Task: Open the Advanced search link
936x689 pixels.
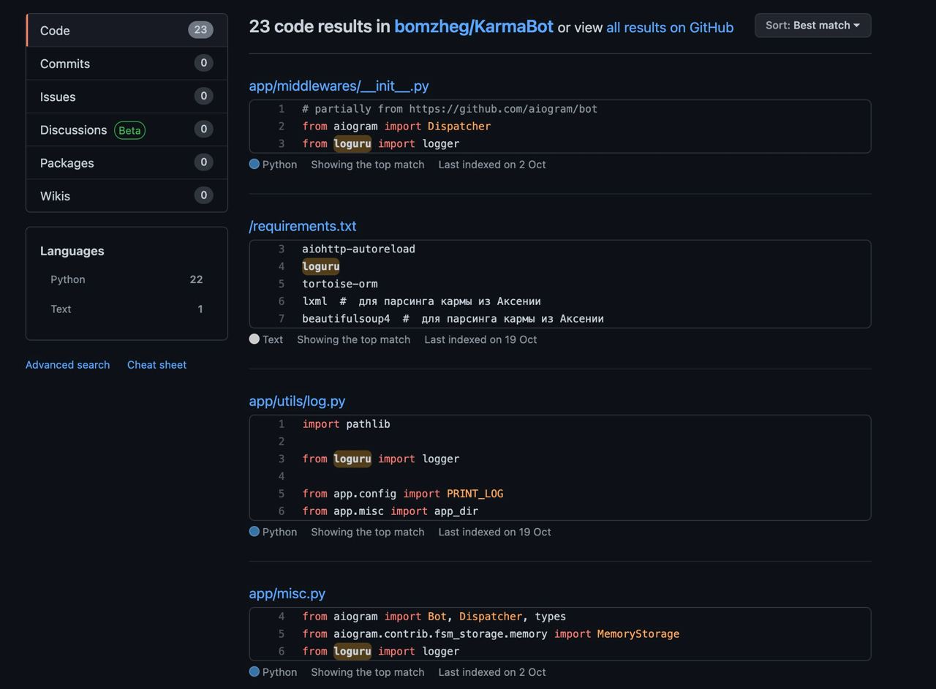Action: [67, 364]
